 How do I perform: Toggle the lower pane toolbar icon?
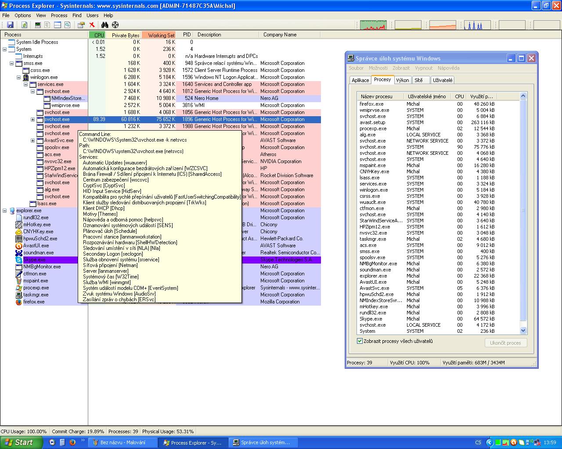click(58, 25)
